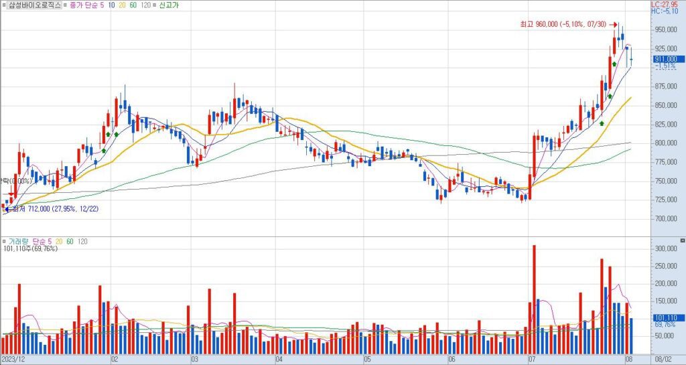The width and height of the screenshot is (686, 365).
Task: Select the 종가 단순 5 moving average legend
Action: [86, 5]
